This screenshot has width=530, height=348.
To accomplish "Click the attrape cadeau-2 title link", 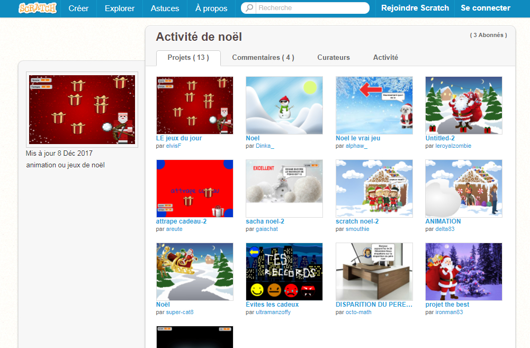I will tap(181, 221).
